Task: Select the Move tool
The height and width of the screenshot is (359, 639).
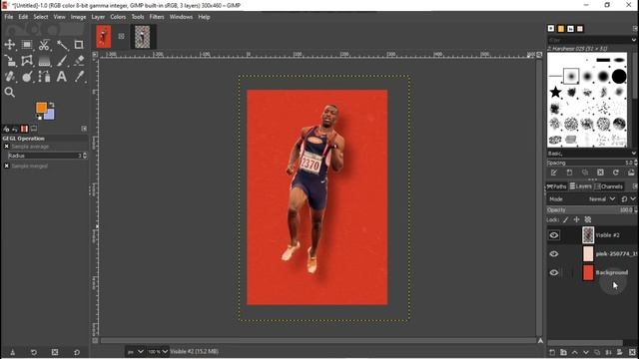Action: (x=10, y=44)
